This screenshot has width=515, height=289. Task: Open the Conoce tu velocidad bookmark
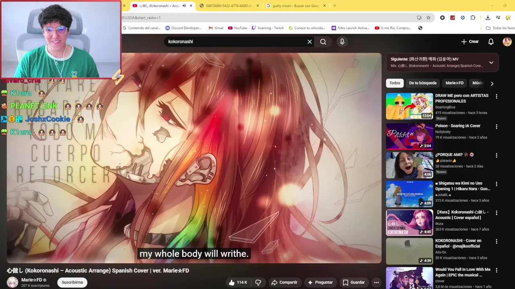[307, 28]
